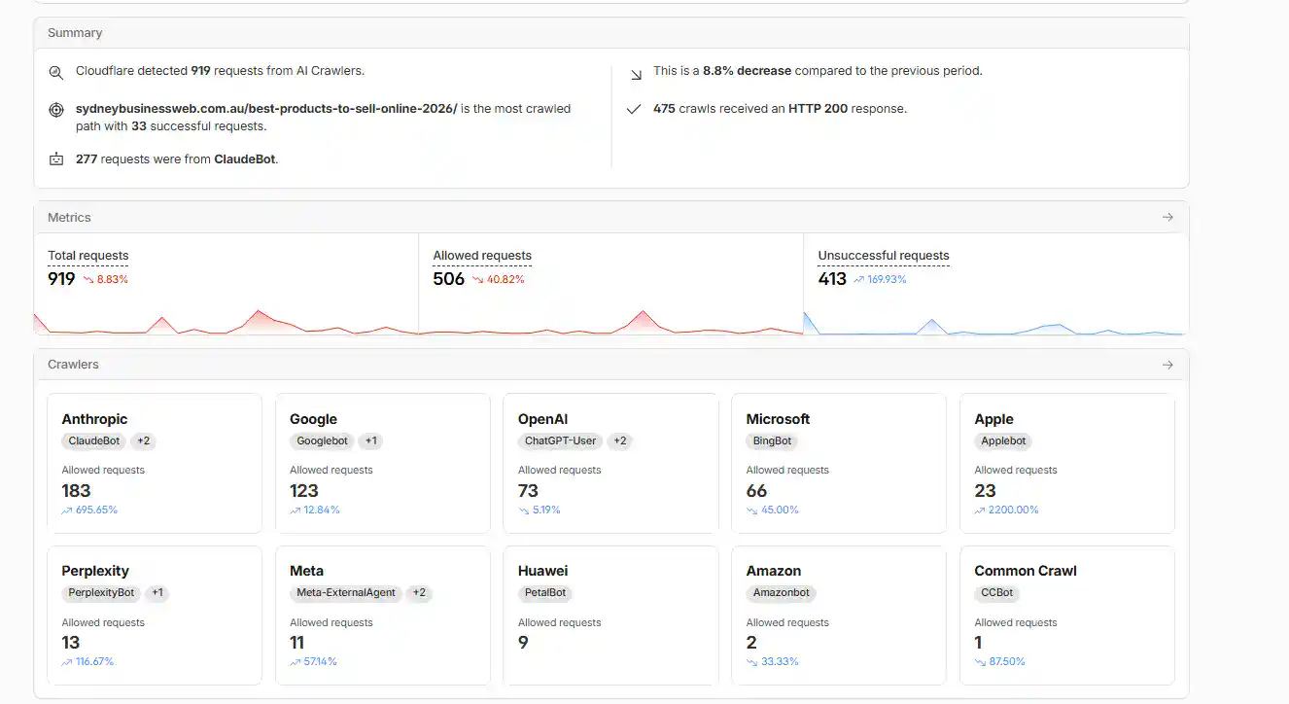Click the PerplexityBot tag
Screen dimensions: 1289x704
tap(101, 592)
